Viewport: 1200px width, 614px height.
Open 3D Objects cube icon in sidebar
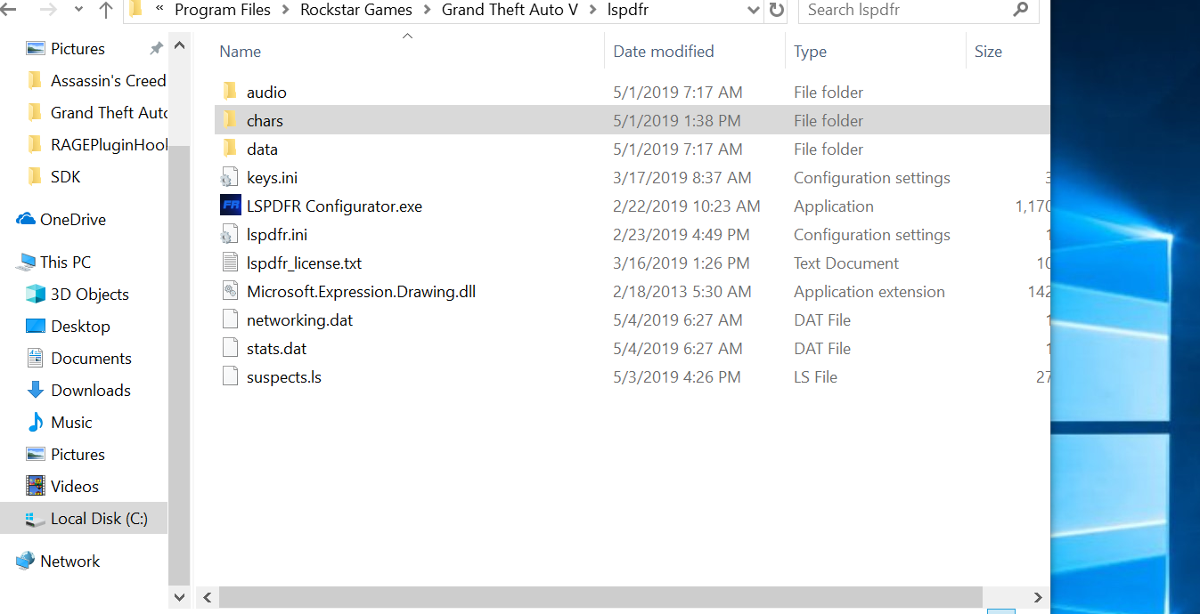[36, 295]
